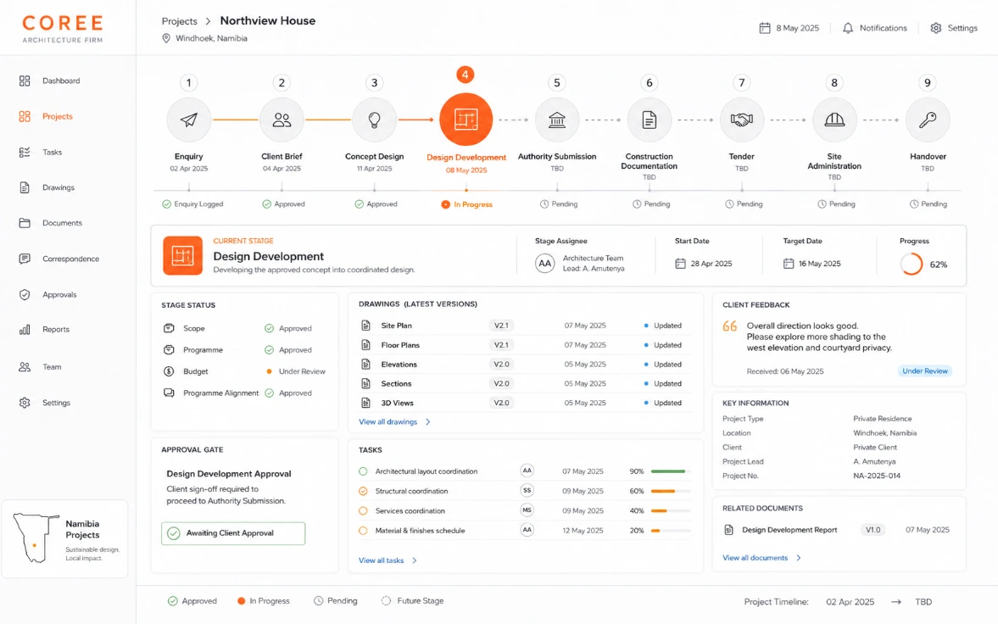Click the stage number 9 marker
The width and height of the screenshot is (998, 624).
928,83
